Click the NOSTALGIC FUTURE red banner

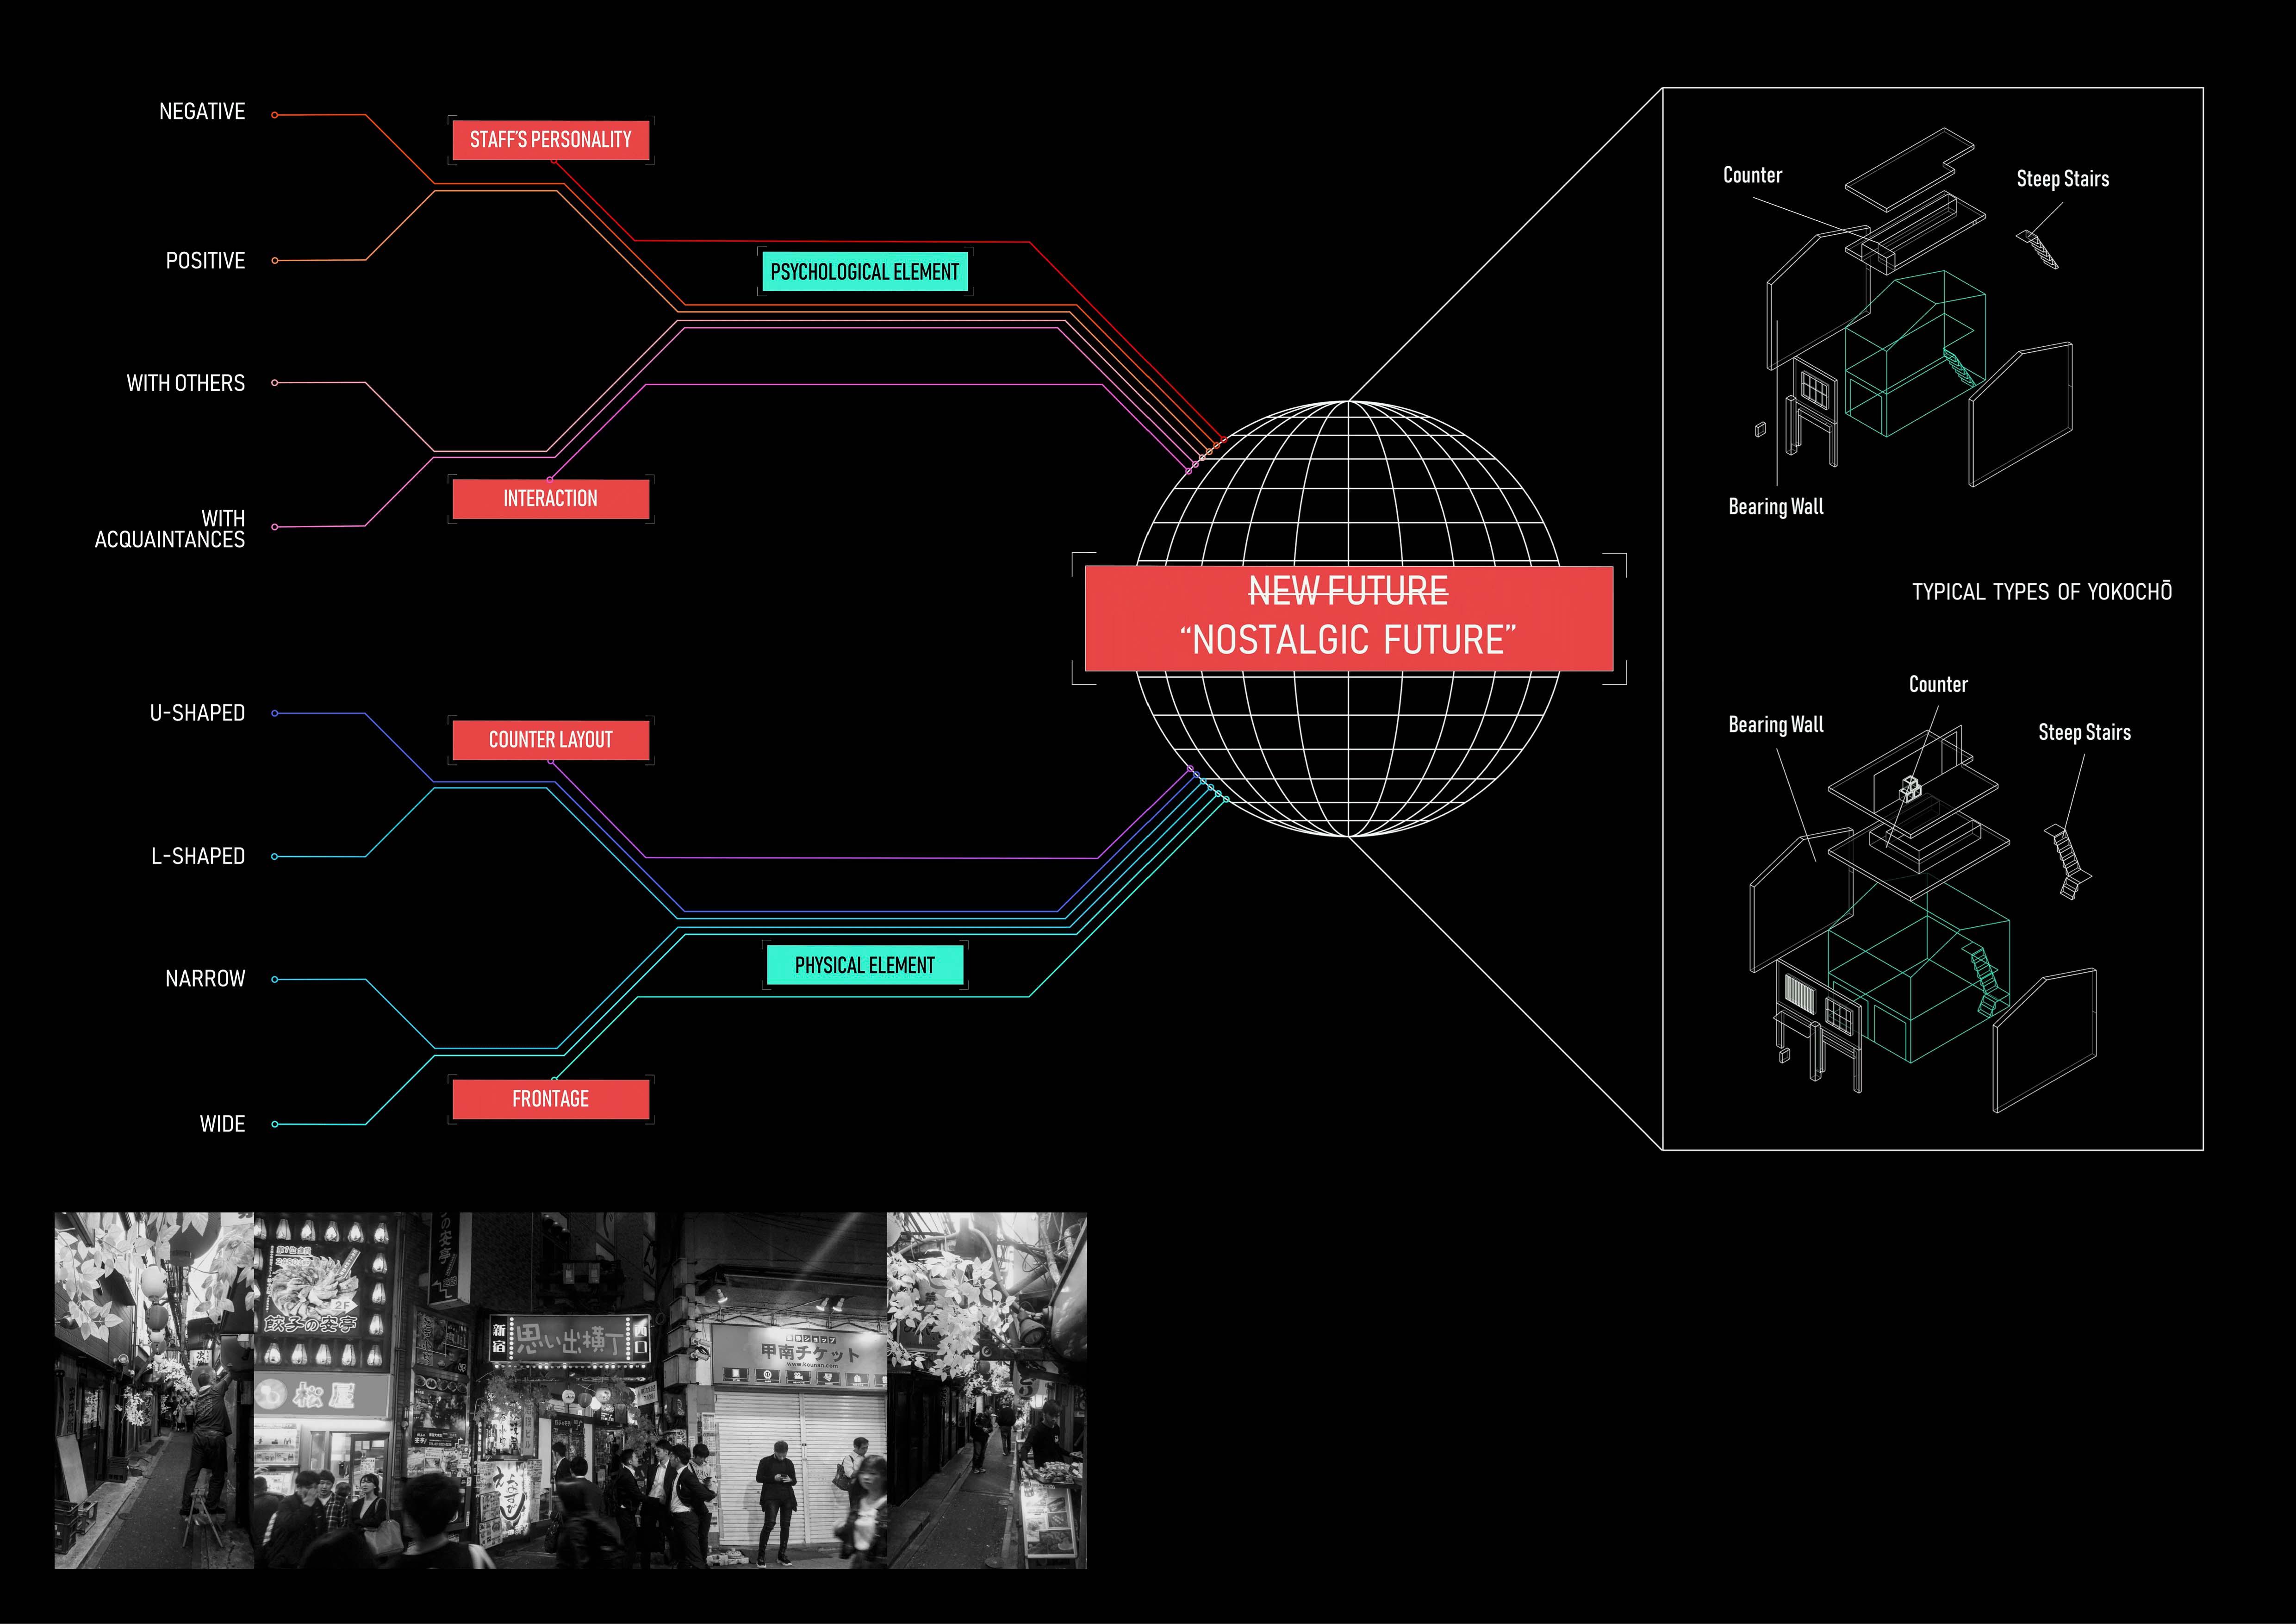[1348, 618]
